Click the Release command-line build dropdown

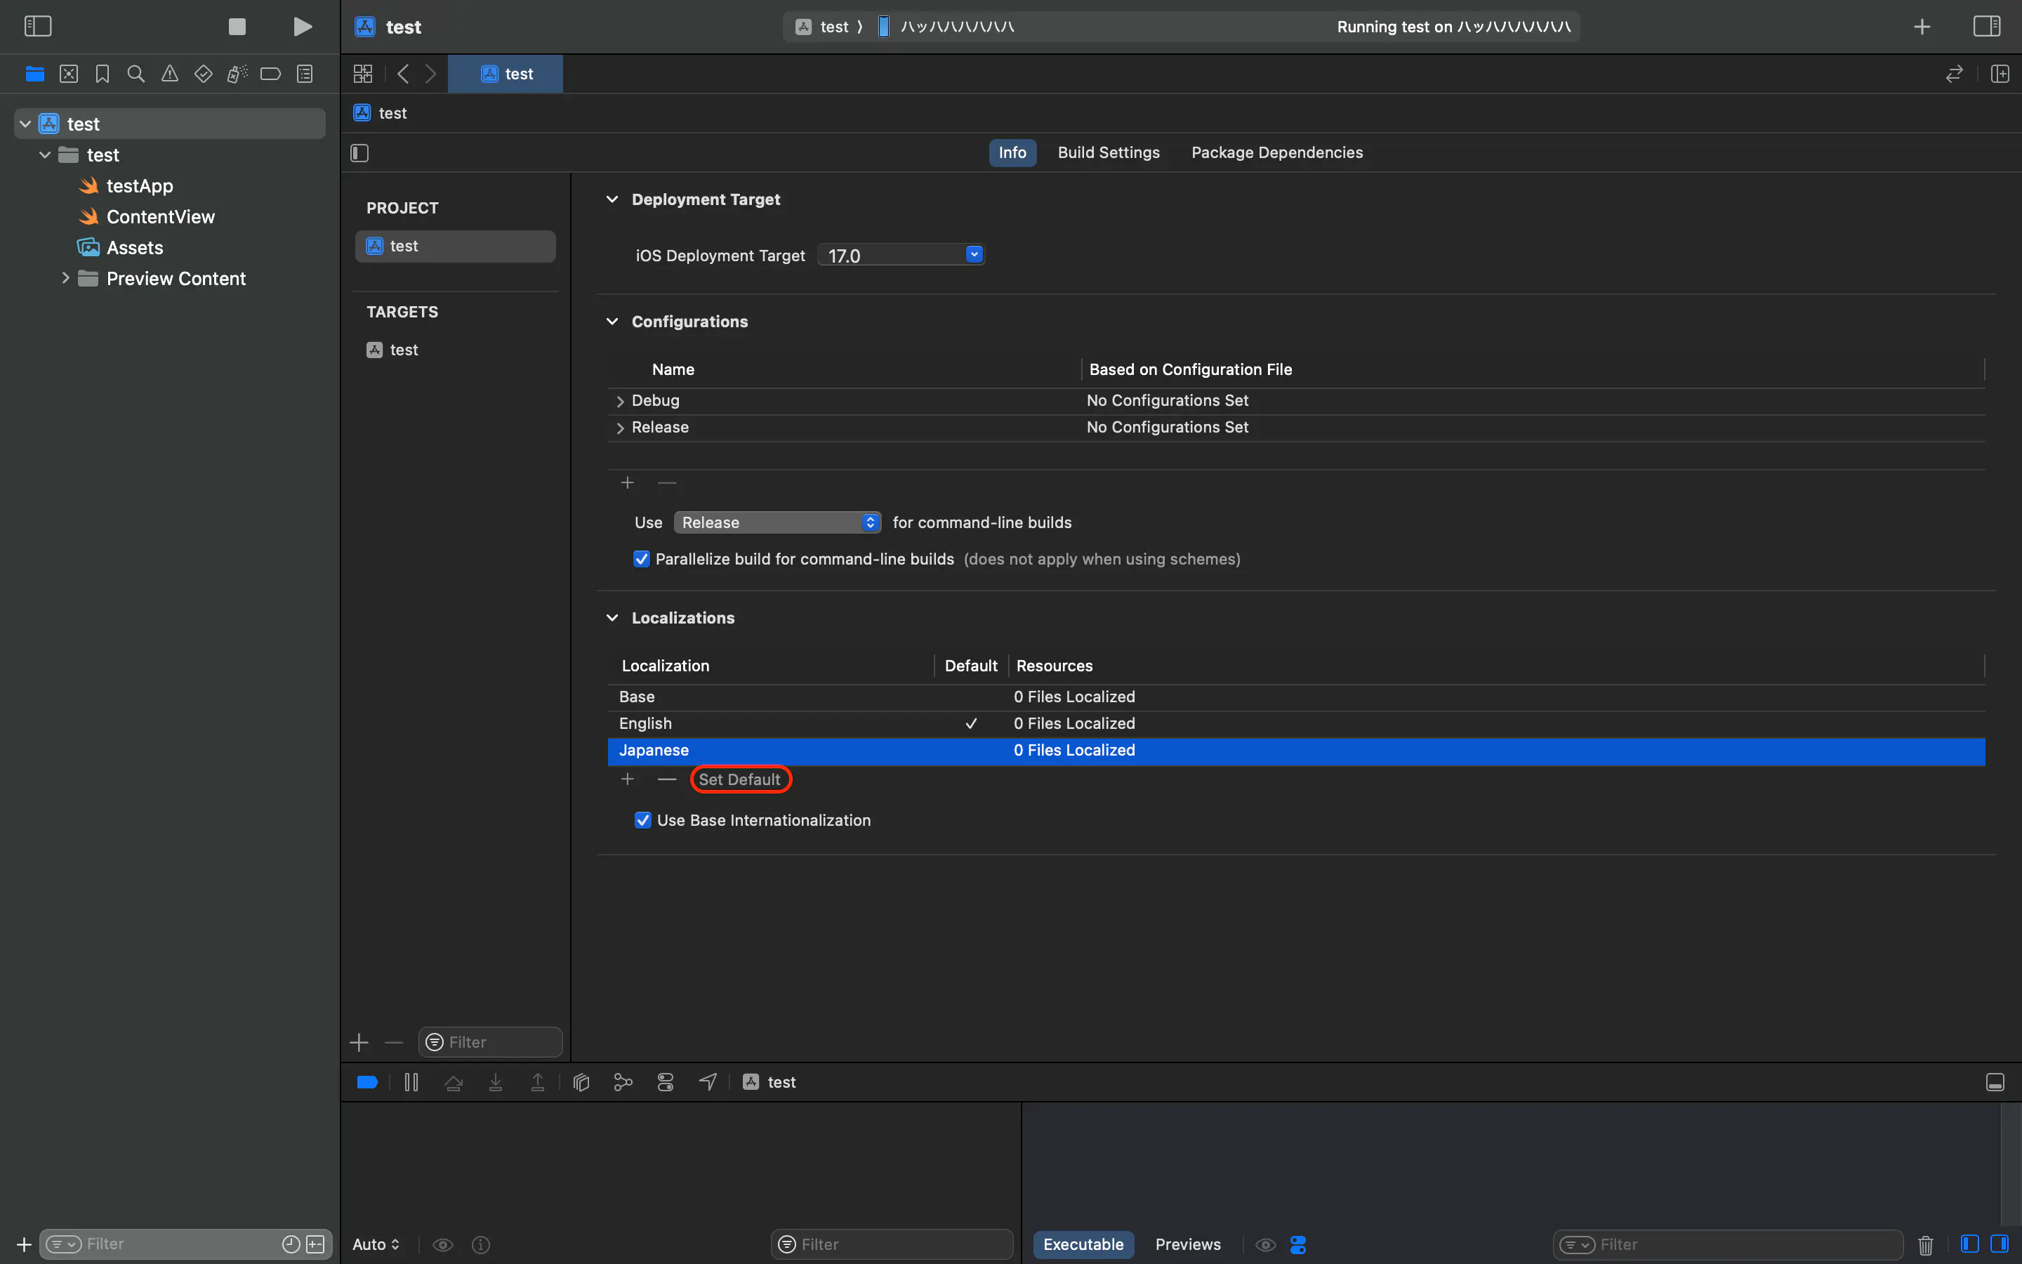(x=777, y=521)
